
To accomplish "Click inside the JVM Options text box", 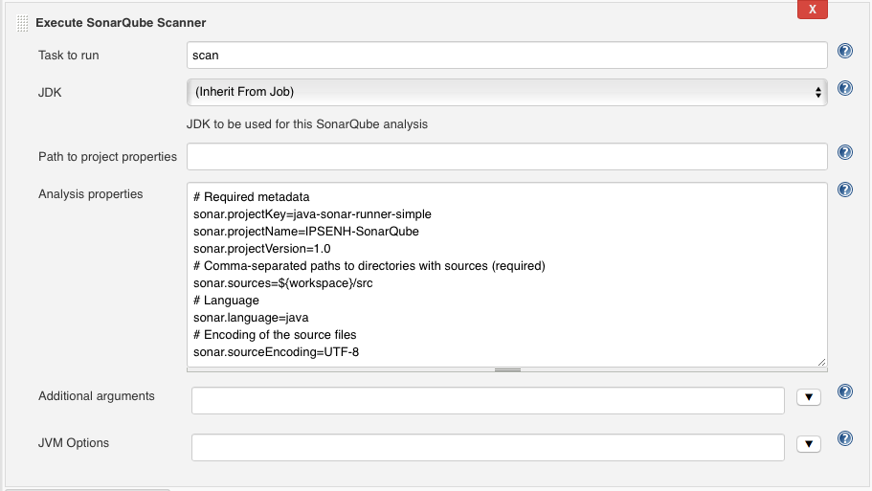I will click(488, 447).
